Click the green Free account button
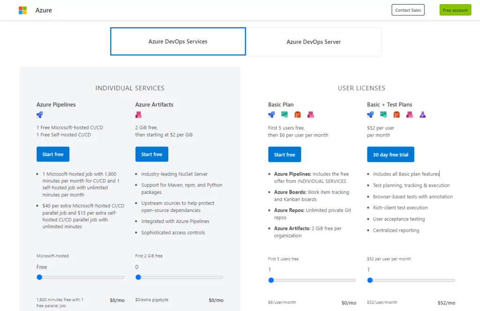The width and height of the screenshot is (480, 311). [455, 10]
